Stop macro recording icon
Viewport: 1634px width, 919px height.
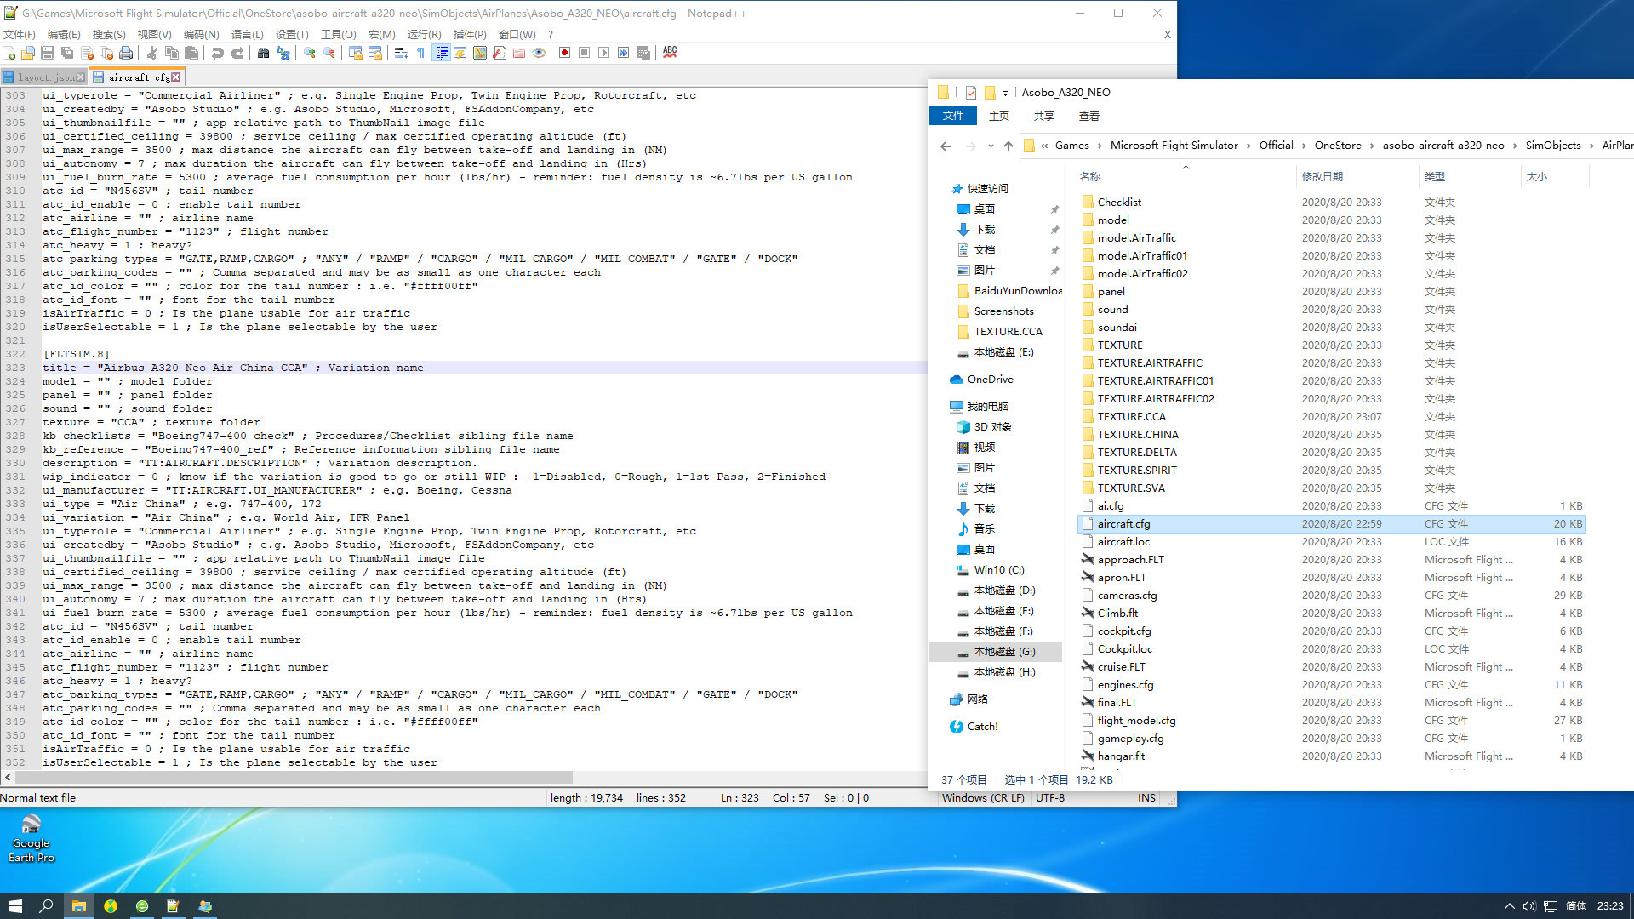click(x=584, y=53)
